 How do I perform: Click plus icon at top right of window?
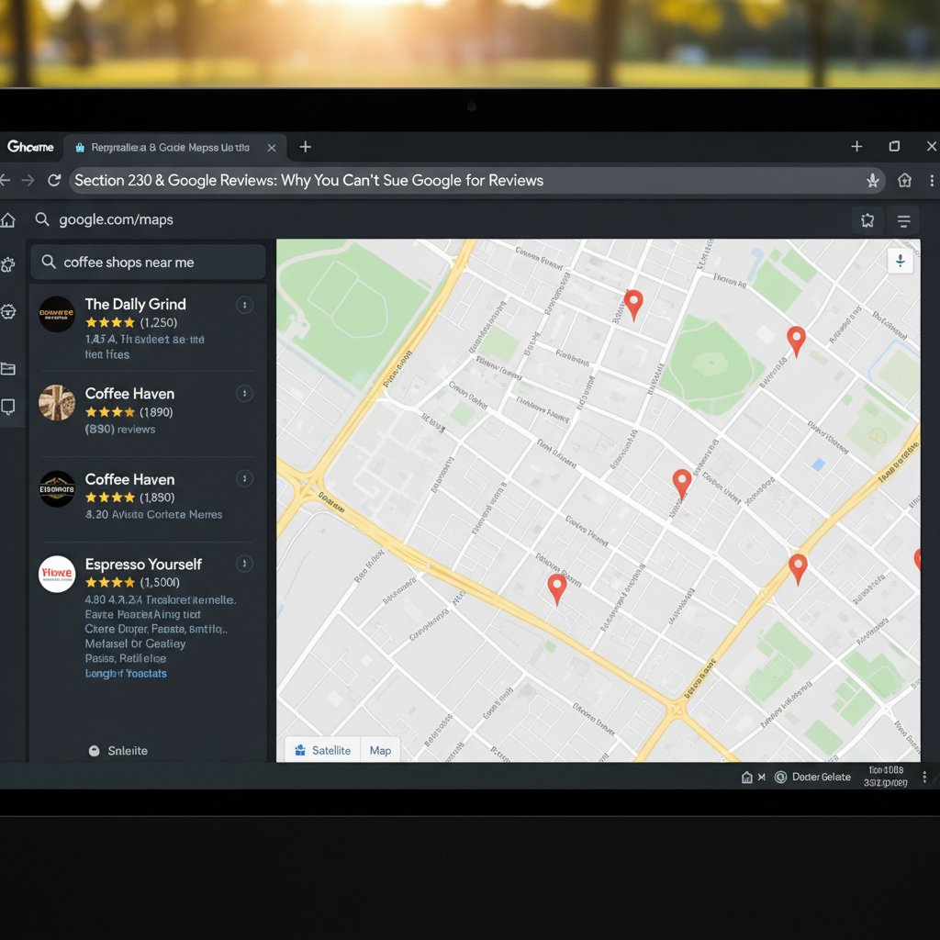pos(856,146)
